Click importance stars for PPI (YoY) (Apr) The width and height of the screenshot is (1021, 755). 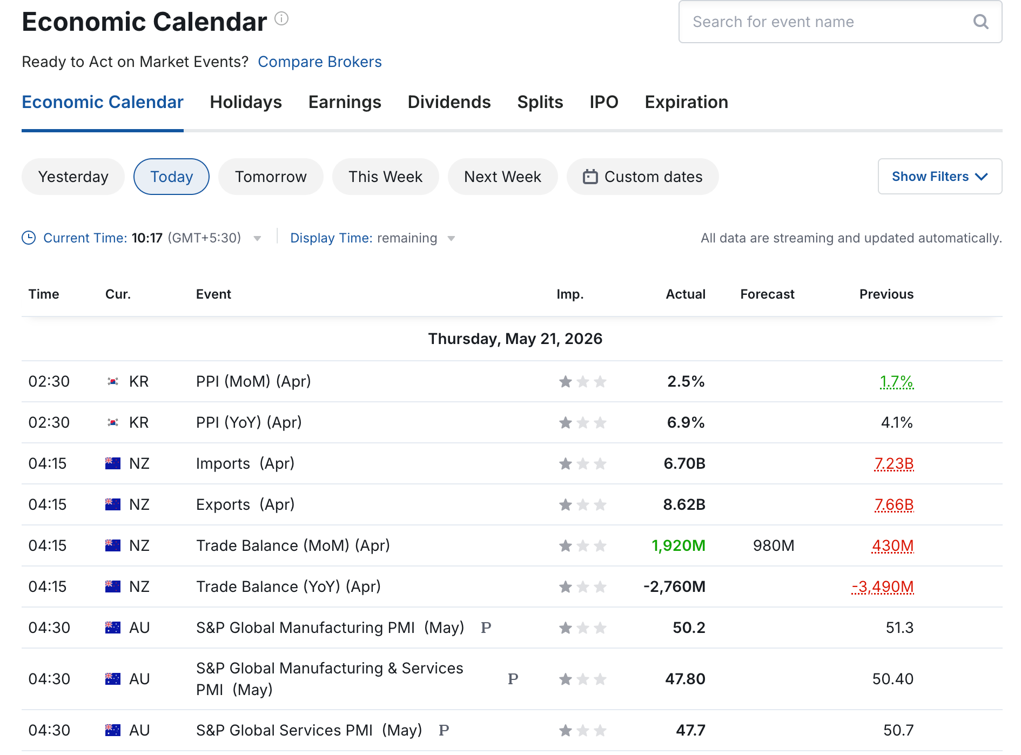(x=582, y=423)
